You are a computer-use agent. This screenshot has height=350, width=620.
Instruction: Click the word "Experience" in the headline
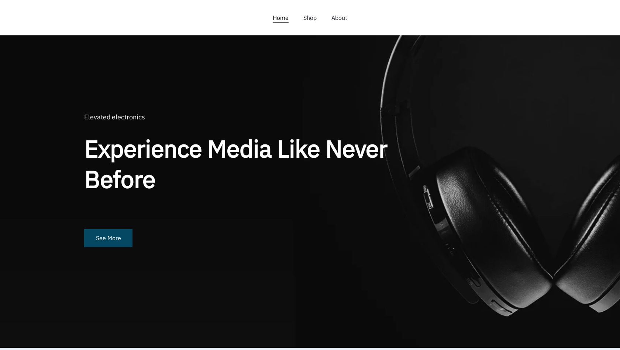point(143,150)
